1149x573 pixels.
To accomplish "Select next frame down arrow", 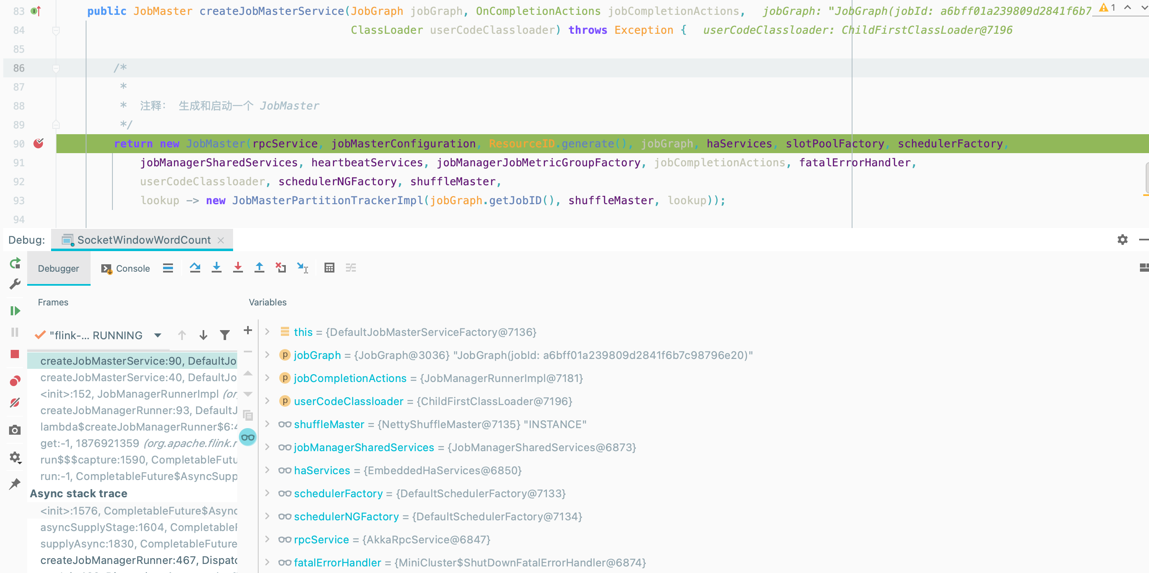I will click(203, 335).
